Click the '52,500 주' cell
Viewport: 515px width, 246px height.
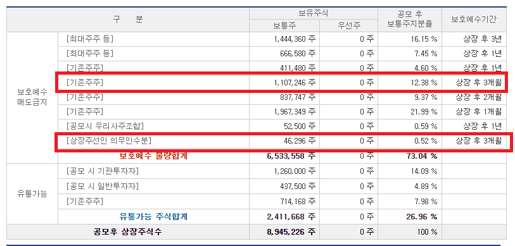(x=300, y=126)
